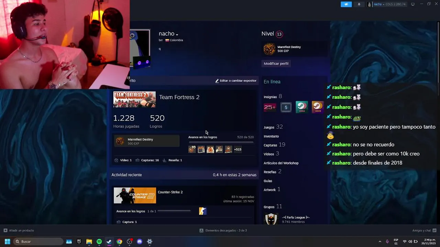Viewport: 440px width, 247px height.
Task: Open Google Chrome from the taskbar
Action: click(x=119, y=242)
